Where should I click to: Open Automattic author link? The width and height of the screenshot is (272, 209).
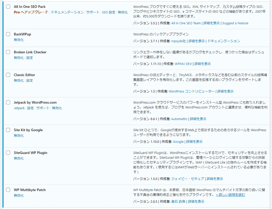click(x=179, y=119)
